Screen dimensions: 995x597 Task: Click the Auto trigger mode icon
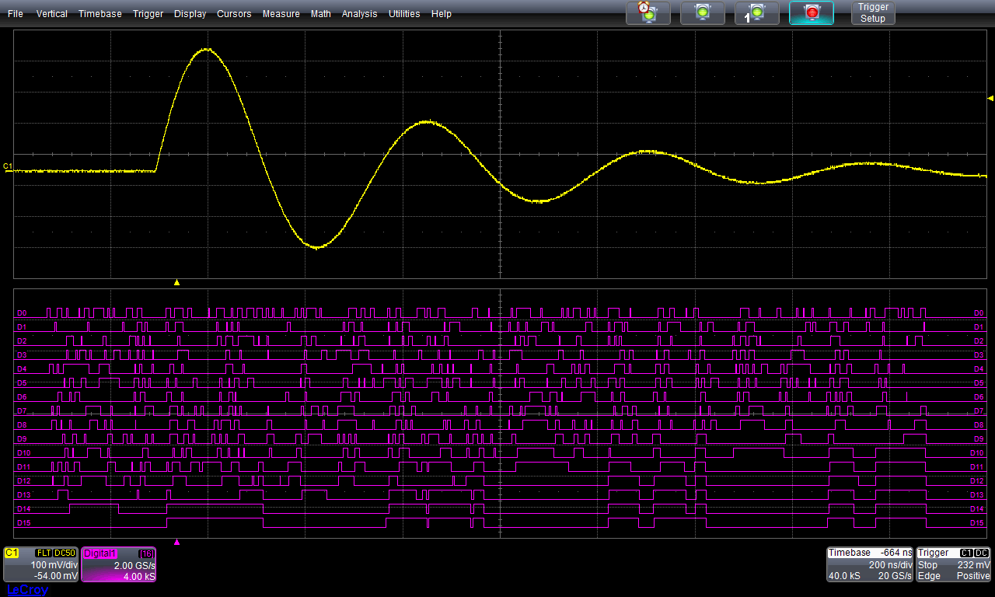(x=648, y=12)
